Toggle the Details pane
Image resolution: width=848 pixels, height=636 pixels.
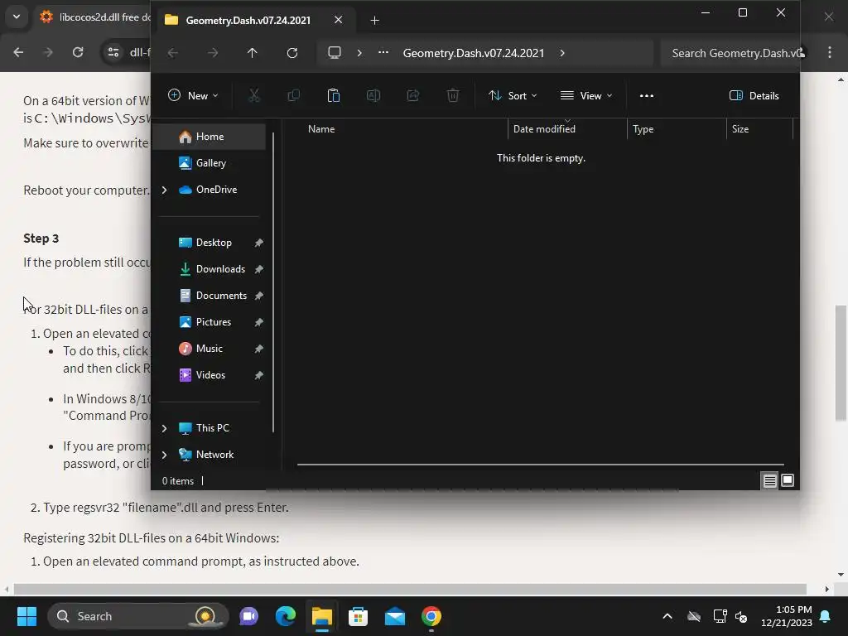(754, 96)
